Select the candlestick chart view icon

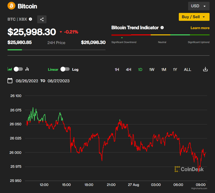click(x=27, y=69)
